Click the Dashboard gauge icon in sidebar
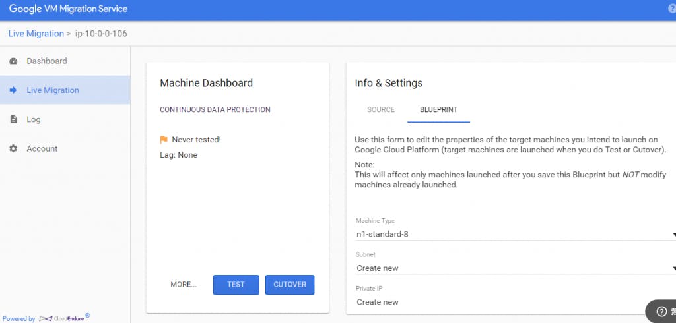Viewport: 676px width, 323px height. coord(13,61)
